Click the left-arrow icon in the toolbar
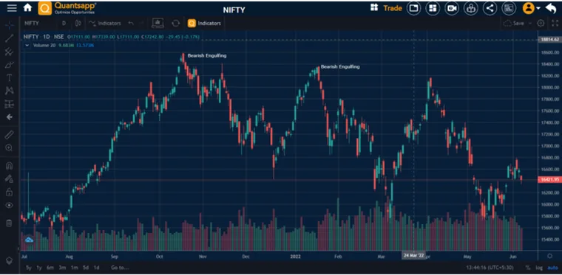Image resolution: width=562 pixels, height=275 pixels. click(x=9, y=116)
